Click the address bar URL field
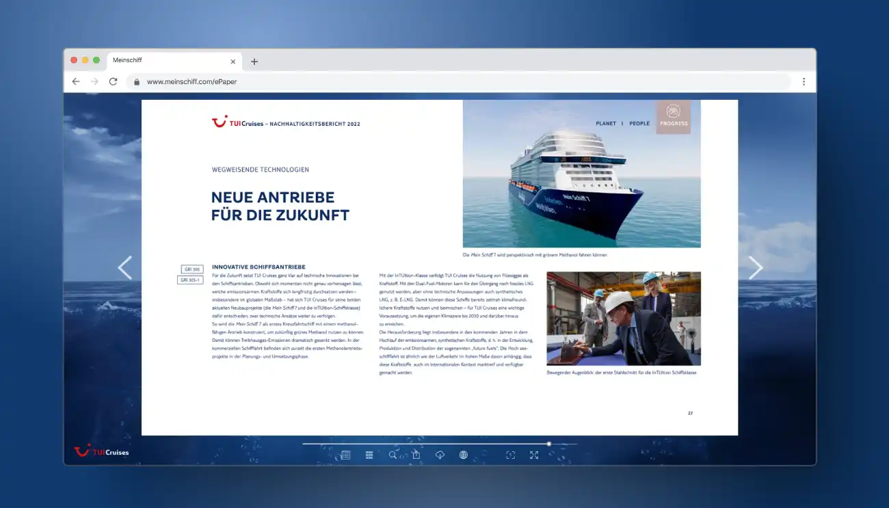 point(458,81)
